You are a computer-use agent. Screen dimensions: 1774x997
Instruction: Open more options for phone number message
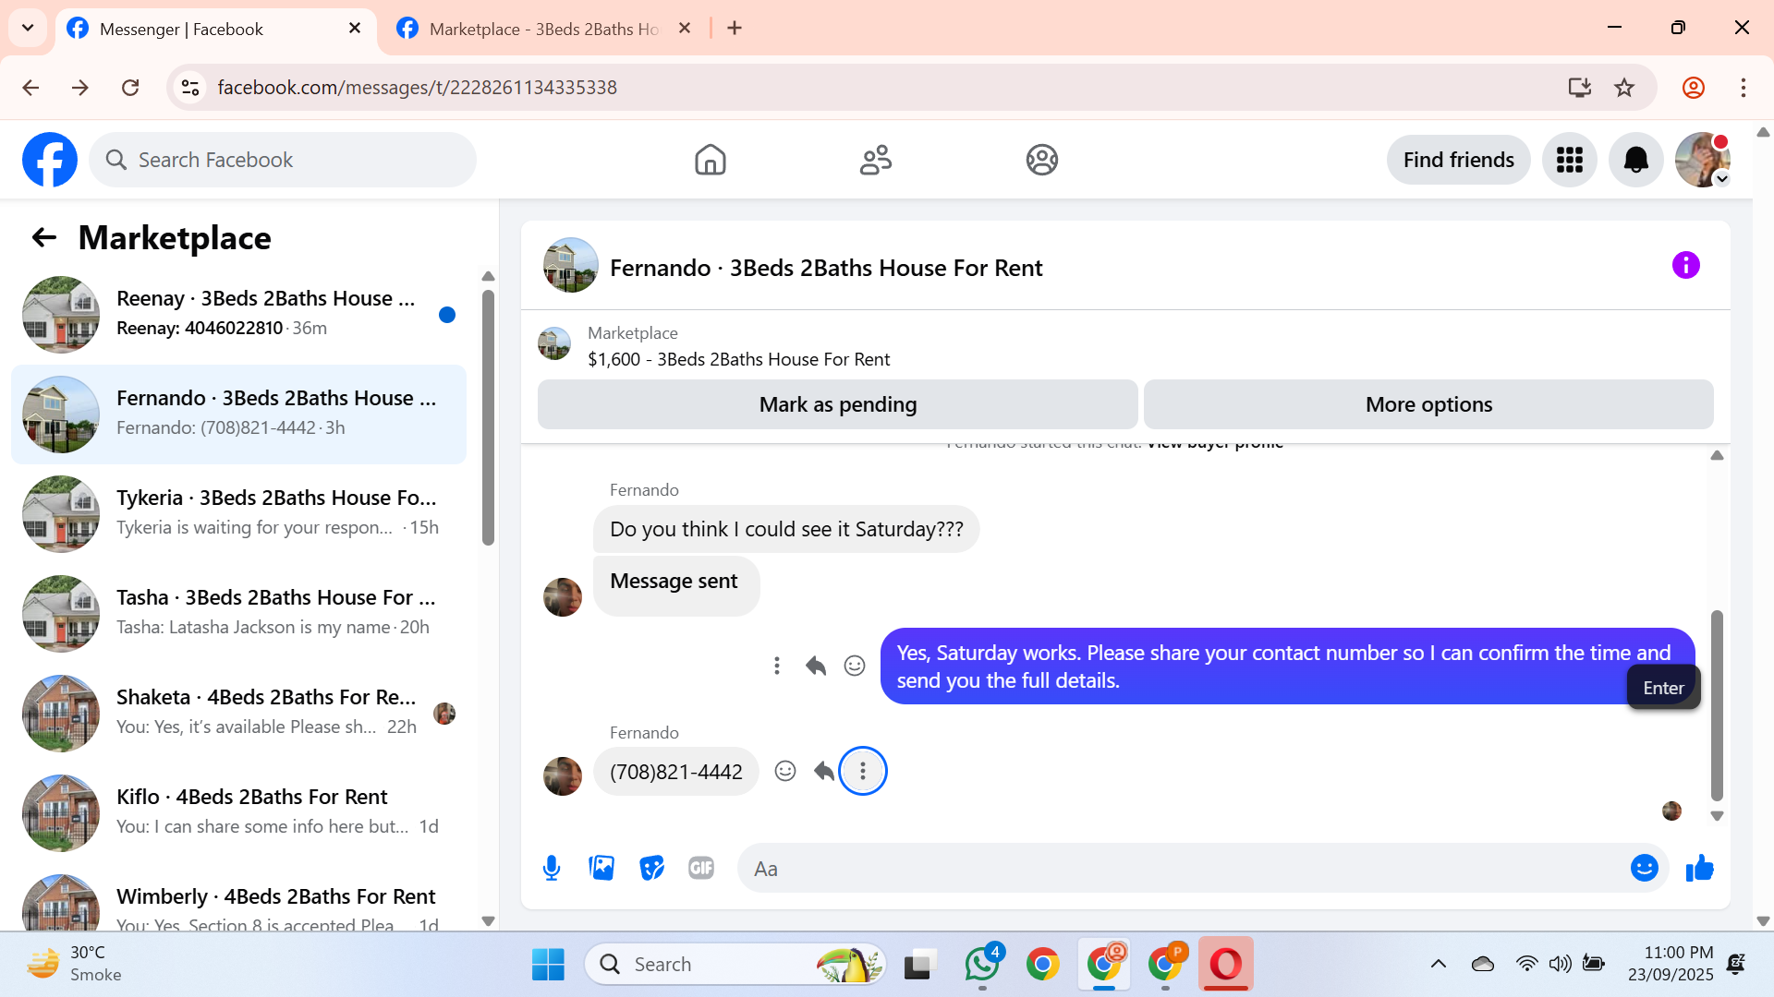863,771
